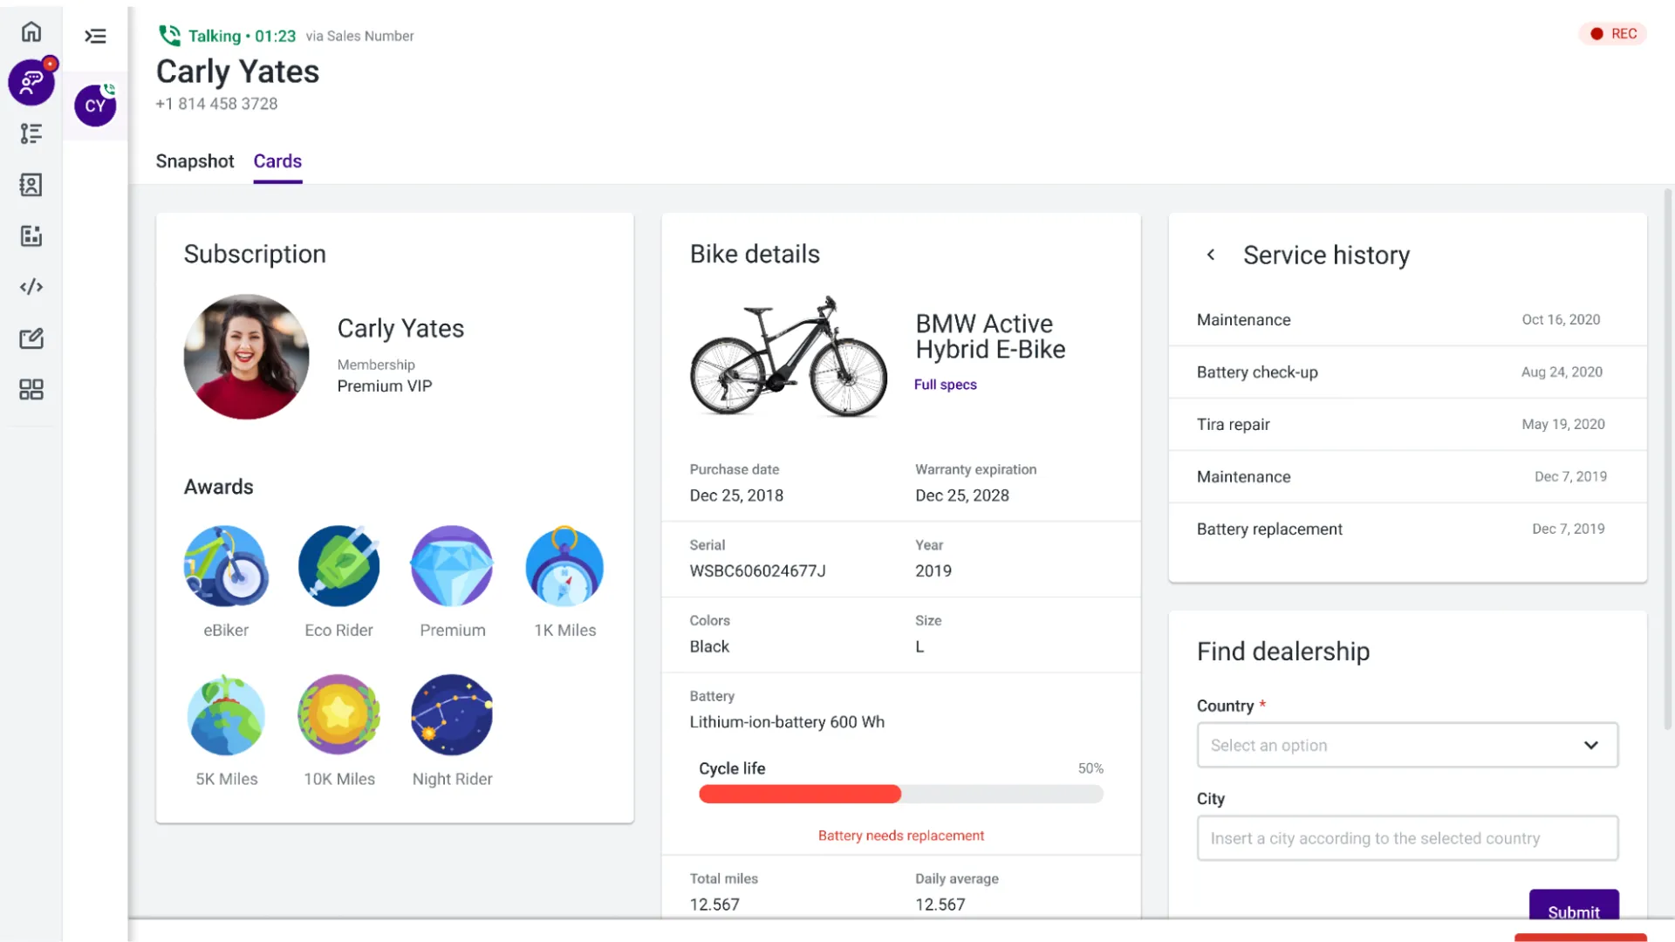The width and height of the screenshot is (1675, 942).
Task: Collapse the conversation list panel
Action: pyautogui.click(x=95, y=36)
